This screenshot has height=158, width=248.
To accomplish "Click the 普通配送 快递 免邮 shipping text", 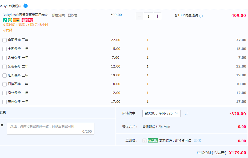I will click(x=156, y=127).
